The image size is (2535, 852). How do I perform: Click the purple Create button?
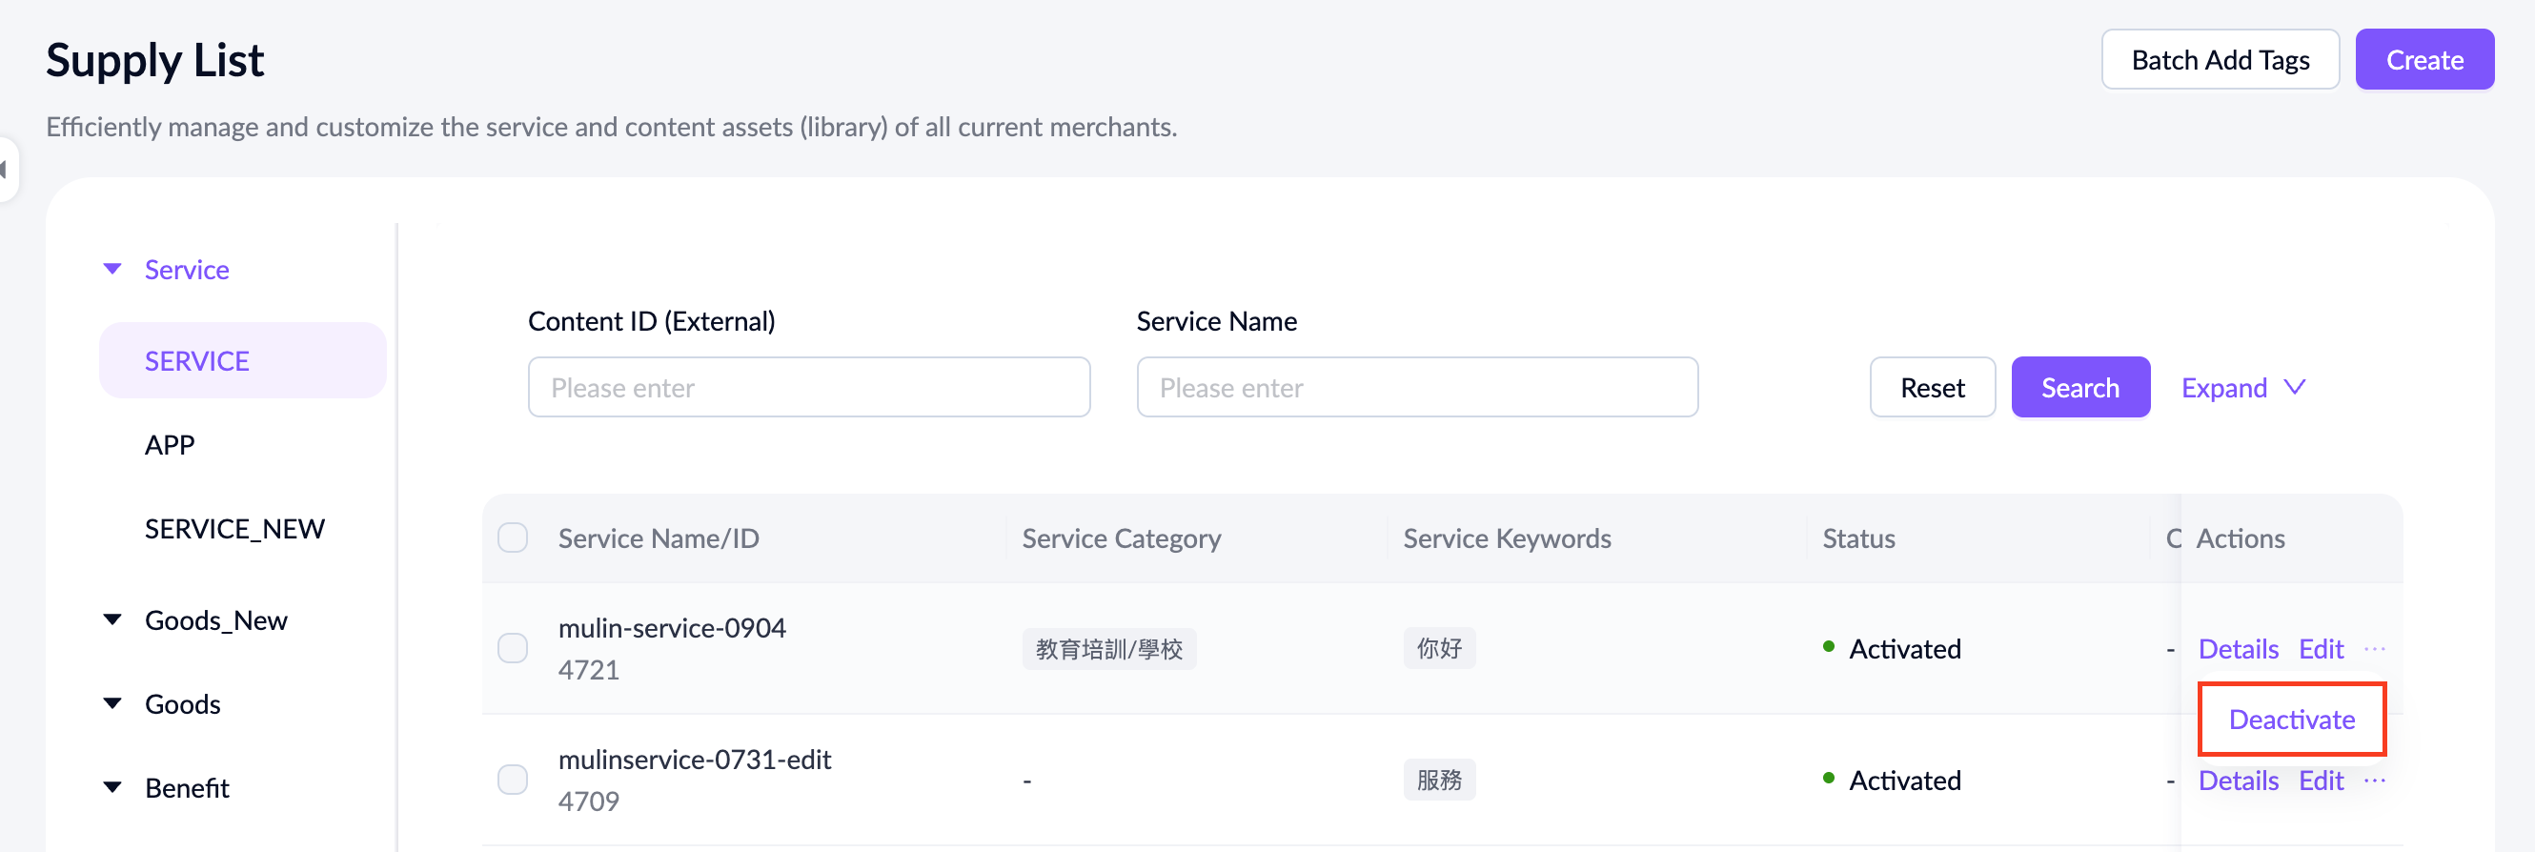[2423, 60]
